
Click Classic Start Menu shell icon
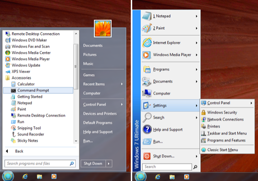click(x=203, y=150)
